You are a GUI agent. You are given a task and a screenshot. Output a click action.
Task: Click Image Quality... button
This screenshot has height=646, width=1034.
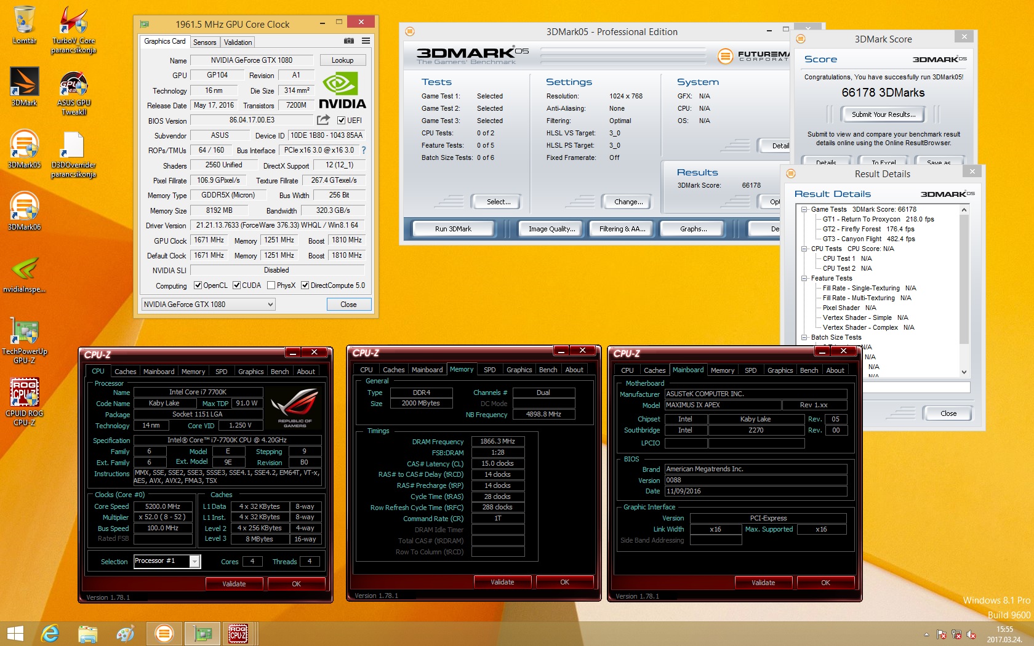click(x=552, y=229)
